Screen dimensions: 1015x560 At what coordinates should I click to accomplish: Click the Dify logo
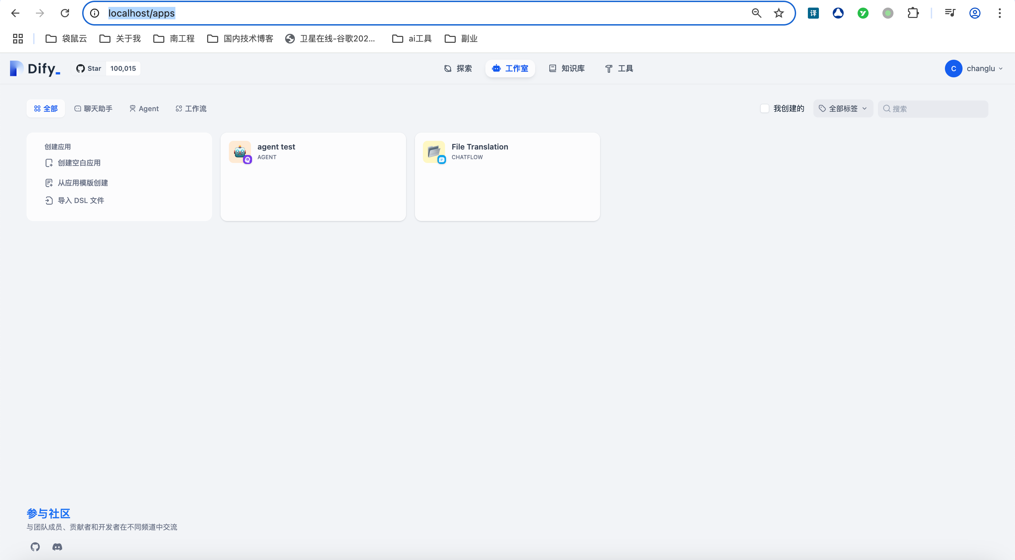pyautogui.click(x=35, y=69)
